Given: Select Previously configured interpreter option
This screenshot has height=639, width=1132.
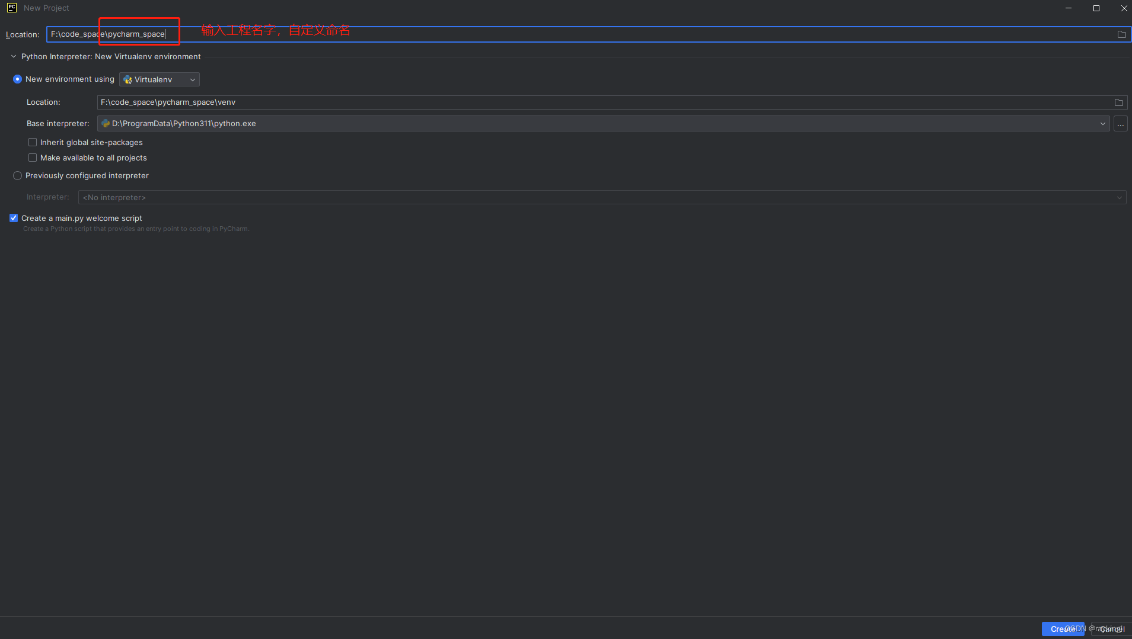Looking at the screenshot, I should [x=17, y=176].
